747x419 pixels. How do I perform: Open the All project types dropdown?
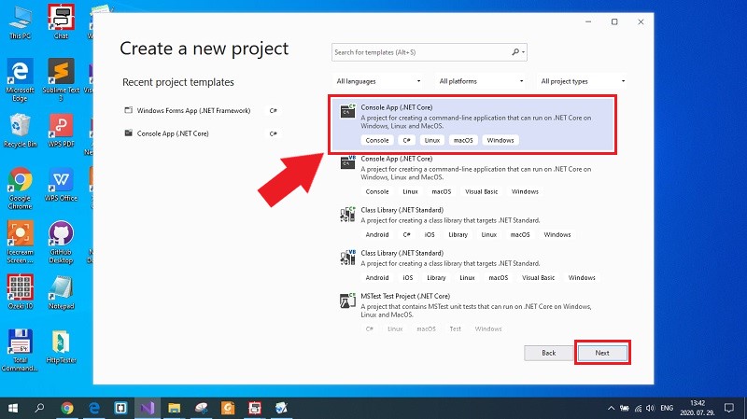point(582,81)
